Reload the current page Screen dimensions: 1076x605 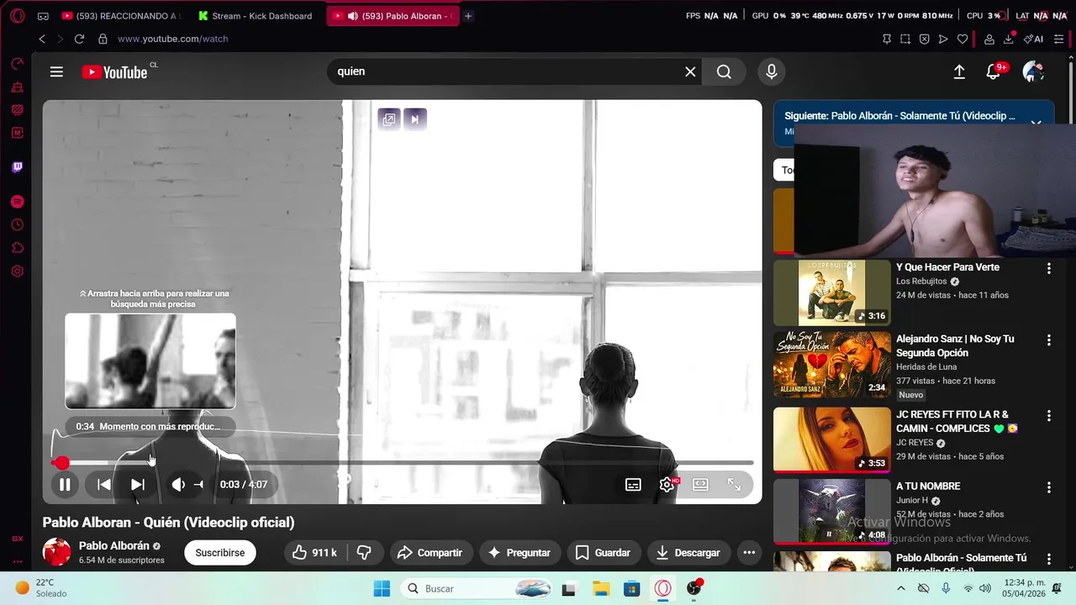[x=79, y=39]
